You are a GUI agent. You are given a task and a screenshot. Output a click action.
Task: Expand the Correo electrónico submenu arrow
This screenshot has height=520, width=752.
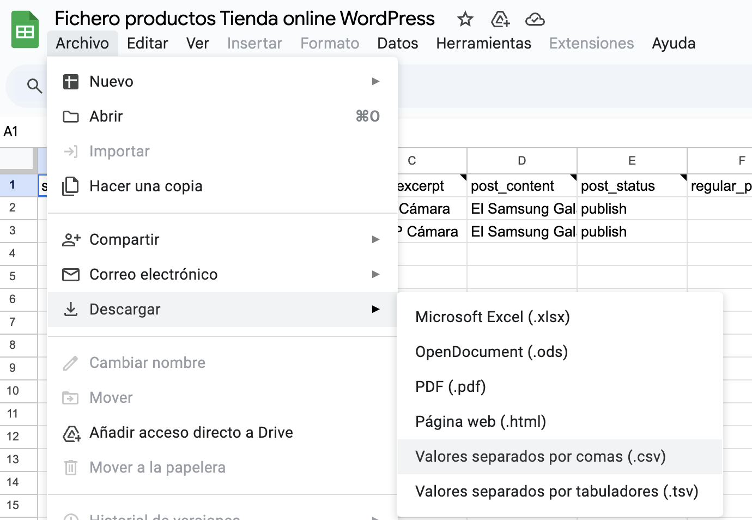tap(375, 275)
